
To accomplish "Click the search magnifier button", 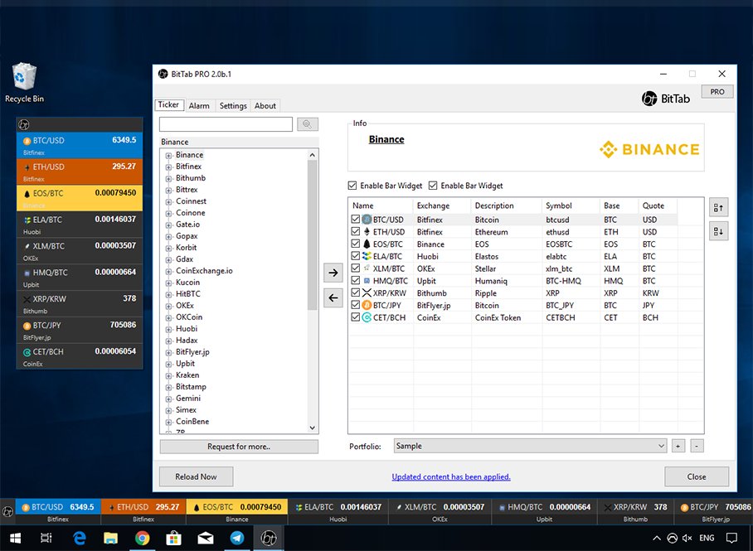I will pos(308,124).
